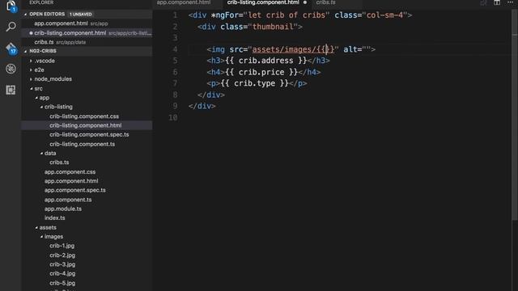Click 'crib.price' text on line 6
The image size is (518, 291).
tap(261, 72)
